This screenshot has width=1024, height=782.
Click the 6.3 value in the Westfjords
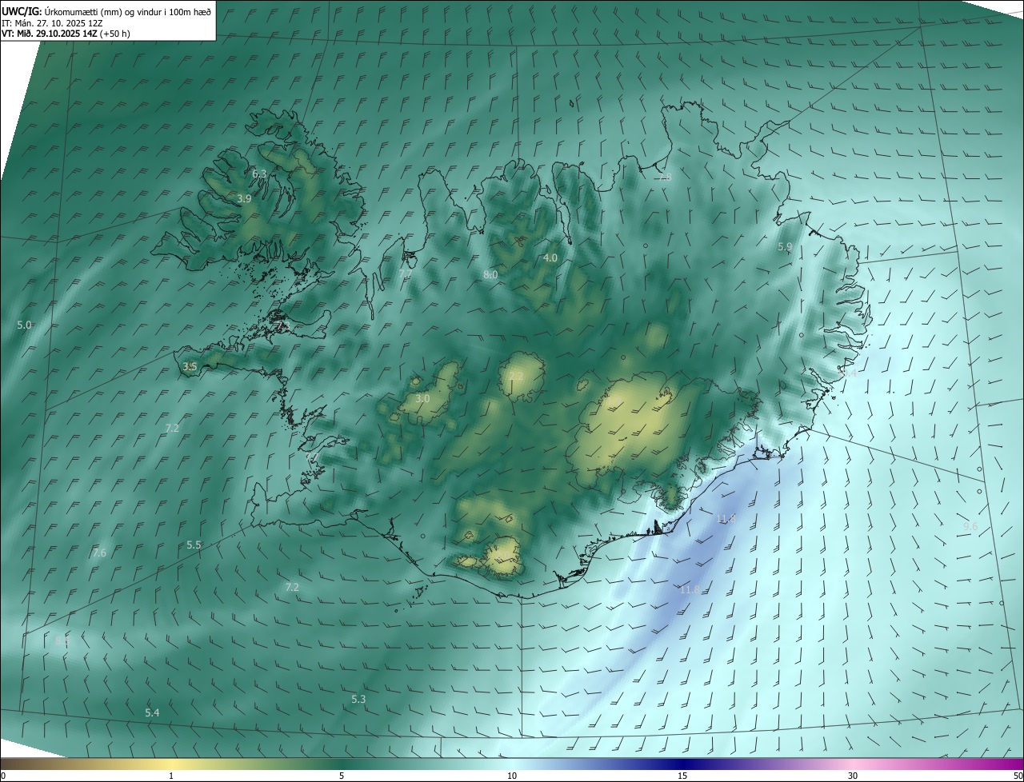tap(259, 174)
